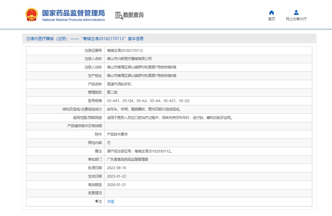Click the lightbulb icon beside 注
The width and height of the screenshot is (332, 216).
click(x=96, y=202)
